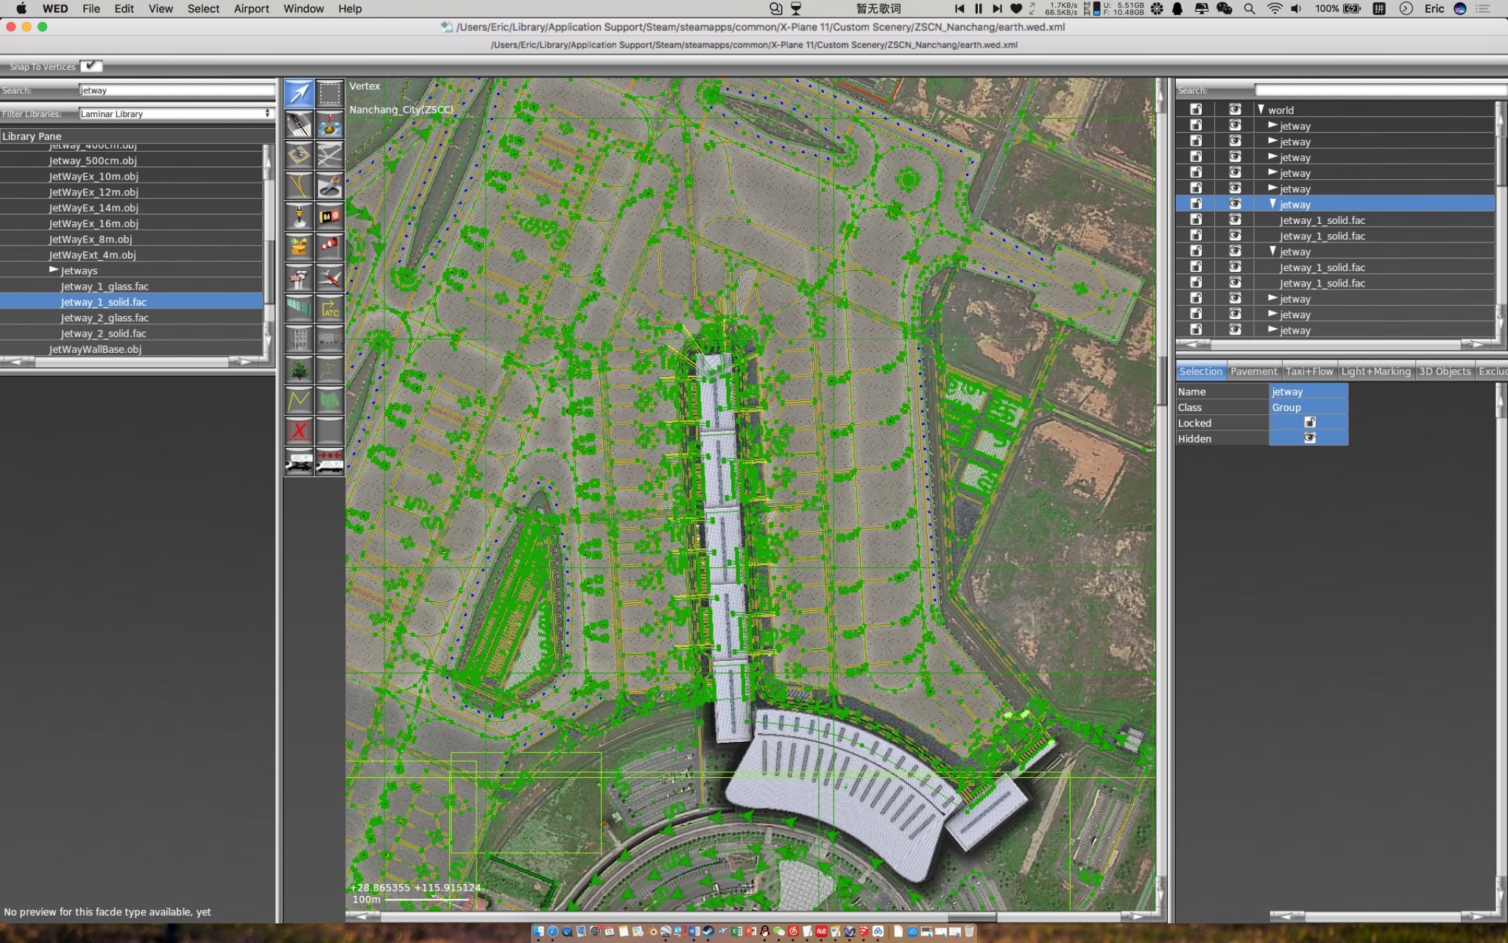This screenshot has width=1508, height=943.
Task: Open Spotlight search in menu bar
Action: [1250, 9]
